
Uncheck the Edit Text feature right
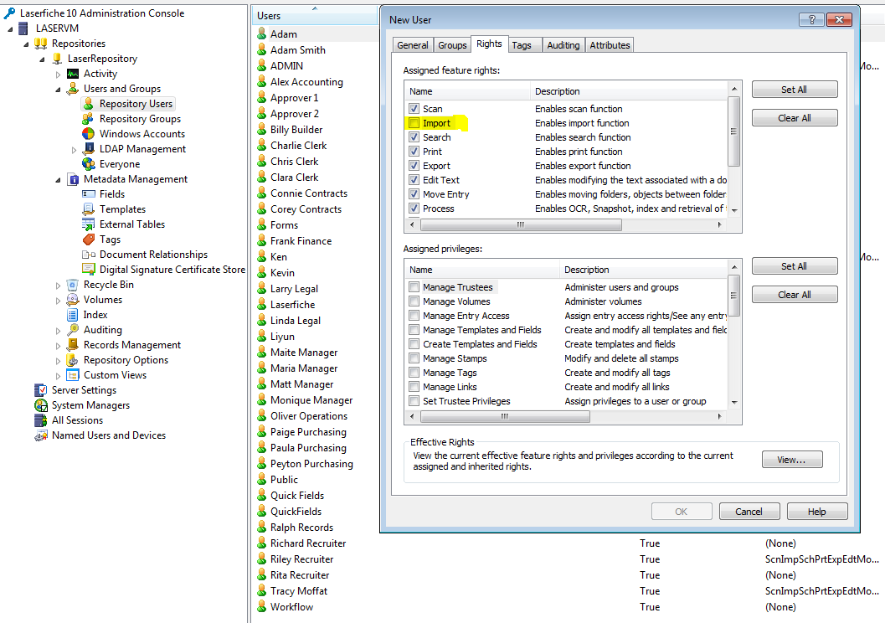coord(414,180)
